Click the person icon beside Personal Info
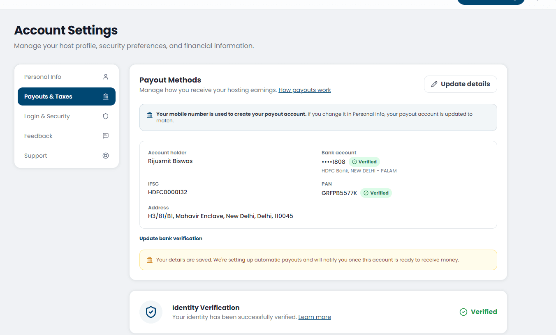The width and height of the screenshot is (556, 335). pyautogui.click(x=106, y=77)
